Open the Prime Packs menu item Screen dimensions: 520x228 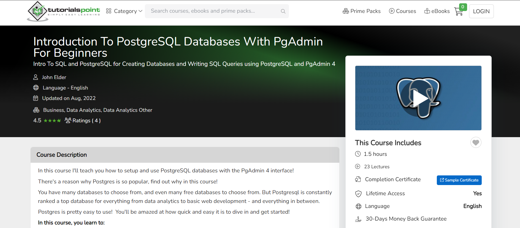[362, 11]
